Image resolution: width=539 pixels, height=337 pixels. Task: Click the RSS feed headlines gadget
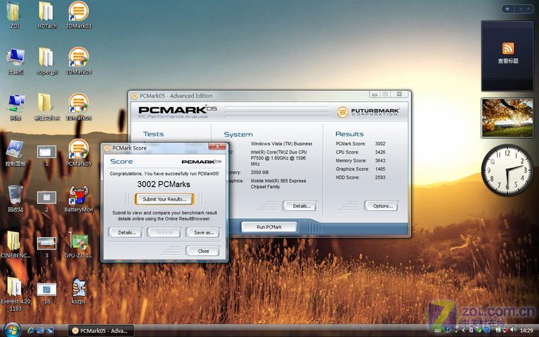[507, 56]
